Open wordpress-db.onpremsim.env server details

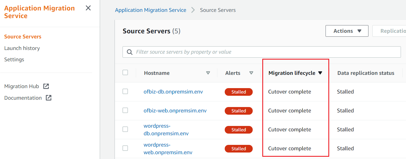pyautogui.click(x=166, y=130)
